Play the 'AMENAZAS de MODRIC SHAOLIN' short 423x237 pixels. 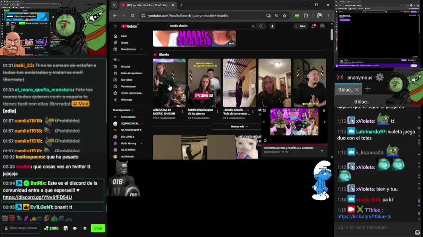(x=169, y=83)
